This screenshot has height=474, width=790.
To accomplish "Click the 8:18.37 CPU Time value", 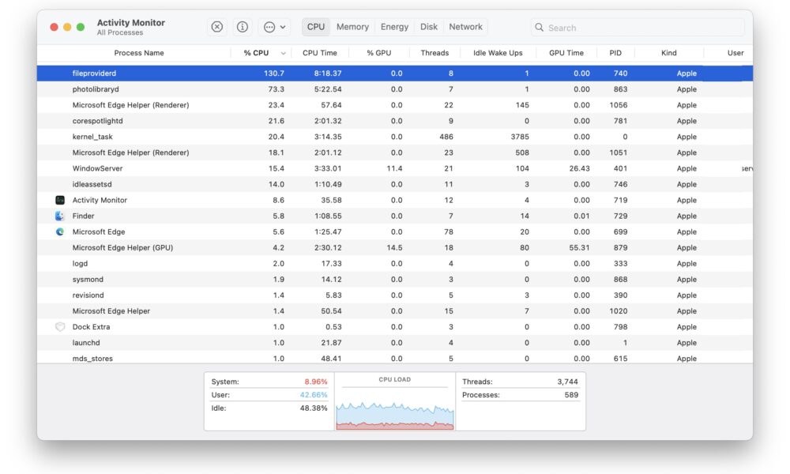I will pyautogui.click(x=328, y=73).
